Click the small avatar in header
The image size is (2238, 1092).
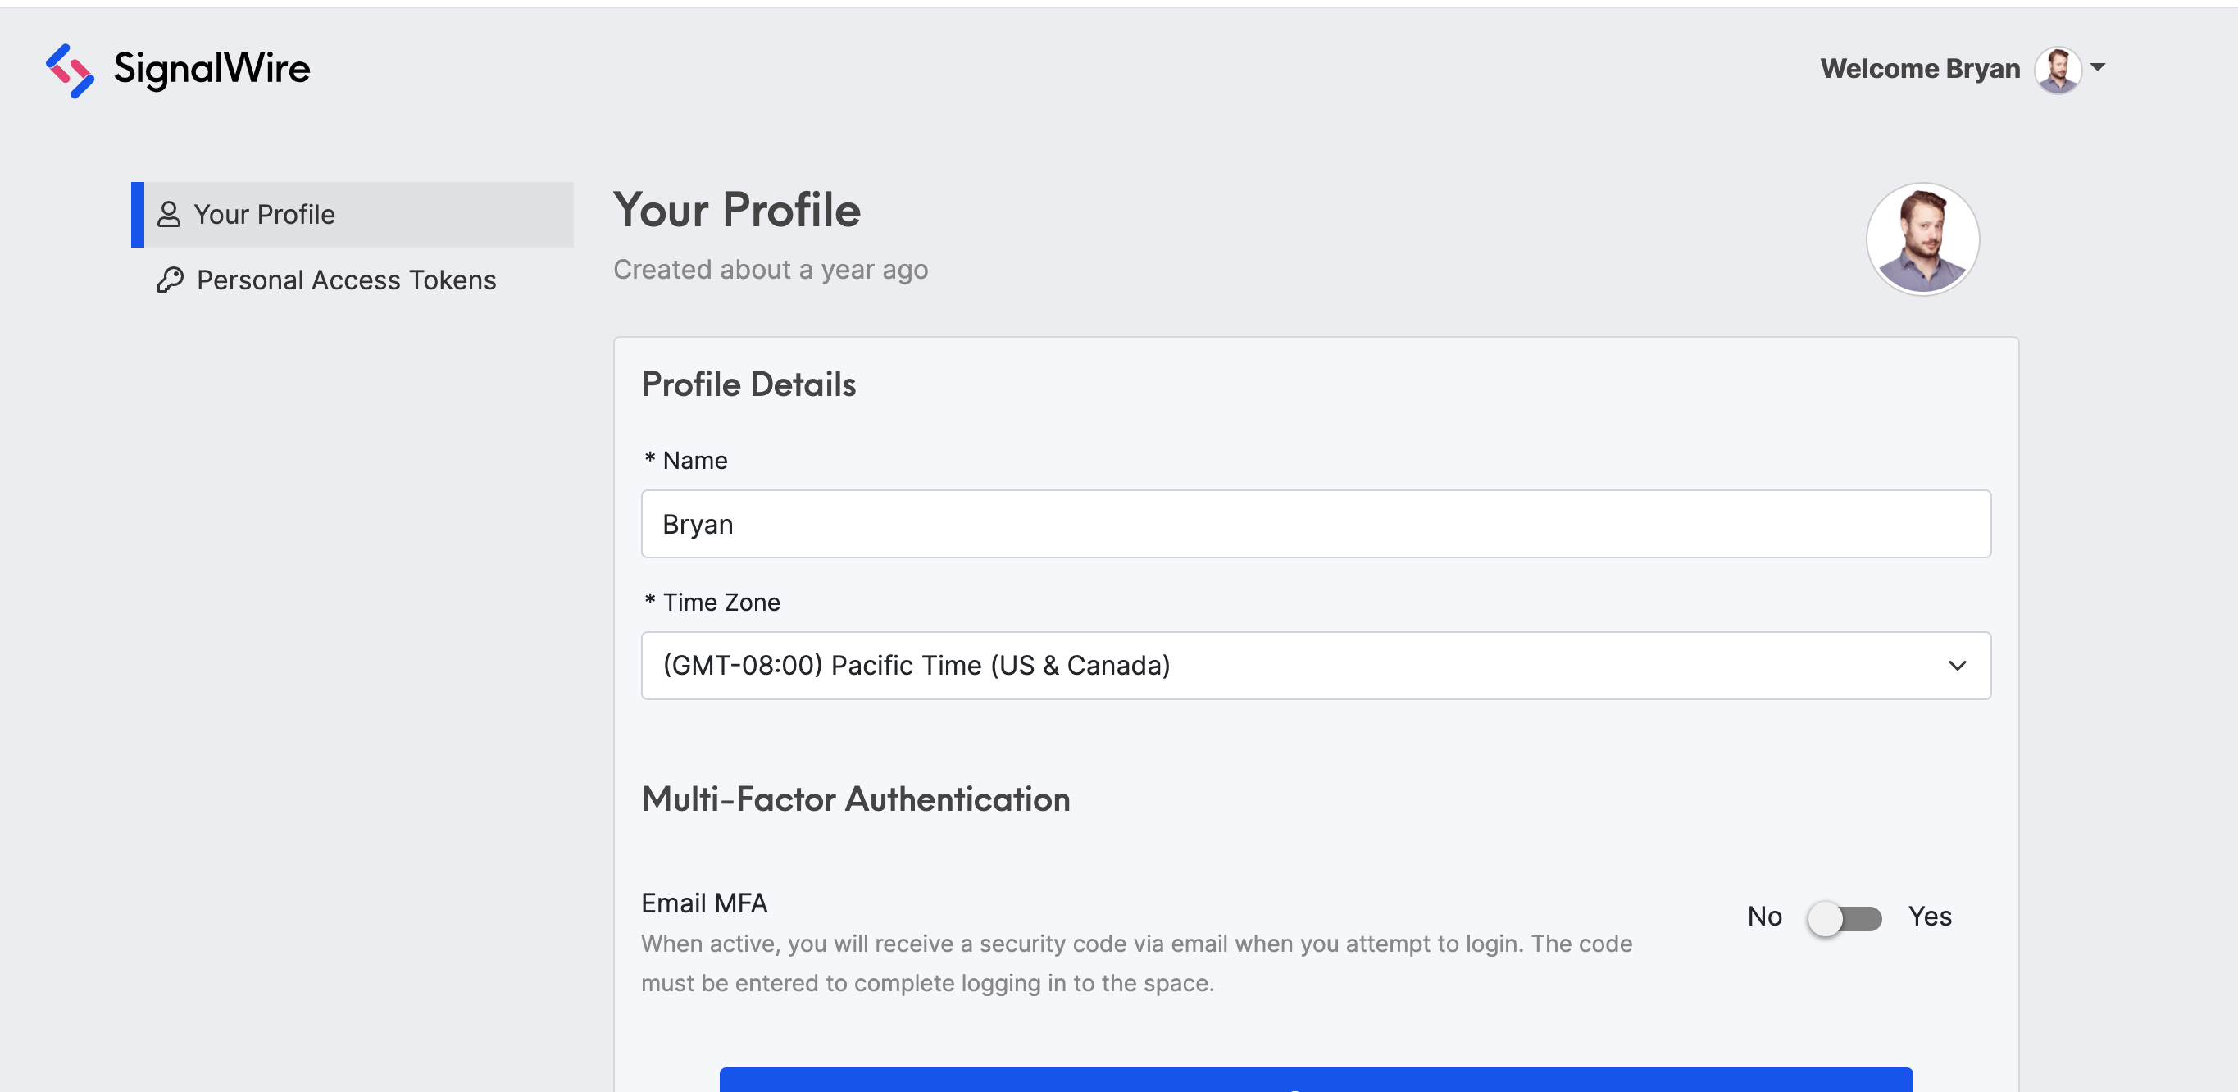(x=2058, y=70)
